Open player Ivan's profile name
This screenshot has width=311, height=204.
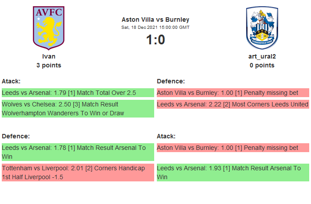[49, 56]
